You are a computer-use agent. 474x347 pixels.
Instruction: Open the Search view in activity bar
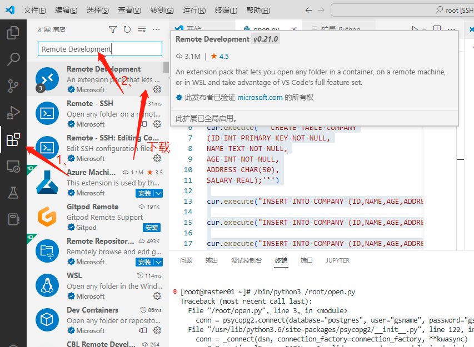click(x=13, y=59)
